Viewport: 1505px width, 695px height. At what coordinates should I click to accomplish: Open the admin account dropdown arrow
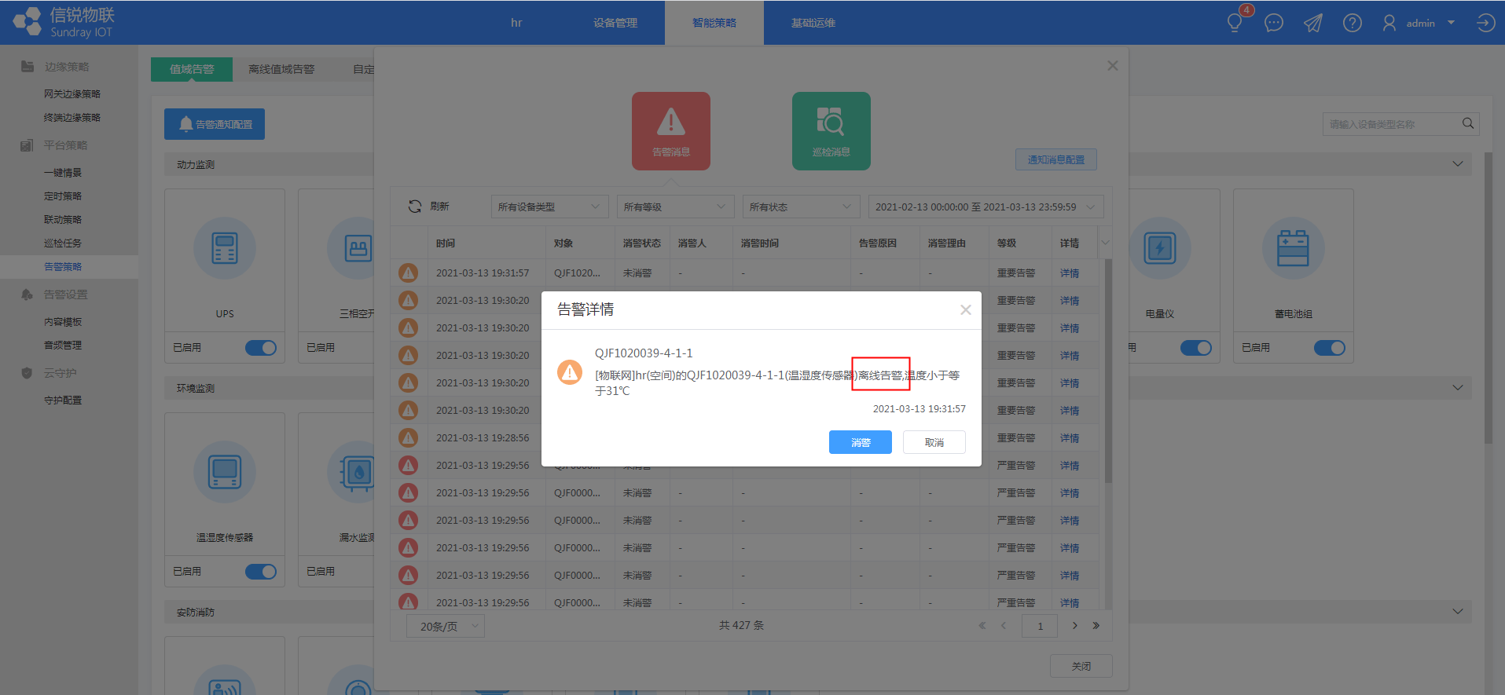point(1452,23)
